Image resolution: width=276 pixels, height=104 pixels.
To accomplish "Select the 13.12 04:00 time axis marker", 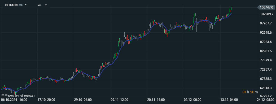I will tap(229, 100).
